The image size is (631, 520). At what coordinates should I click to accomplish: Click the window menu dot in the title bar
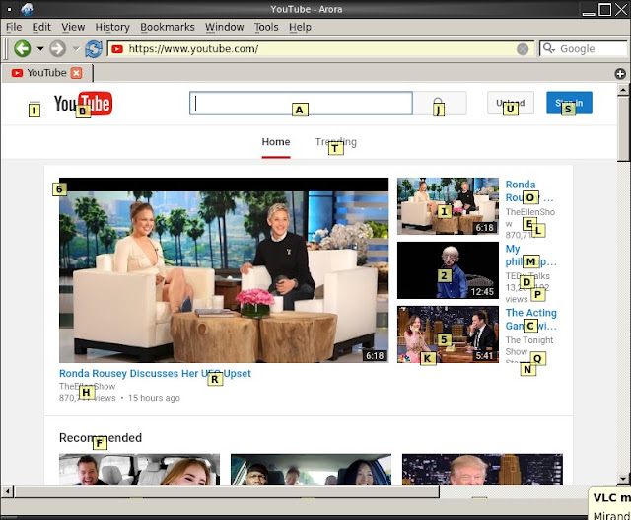point(9,9)
